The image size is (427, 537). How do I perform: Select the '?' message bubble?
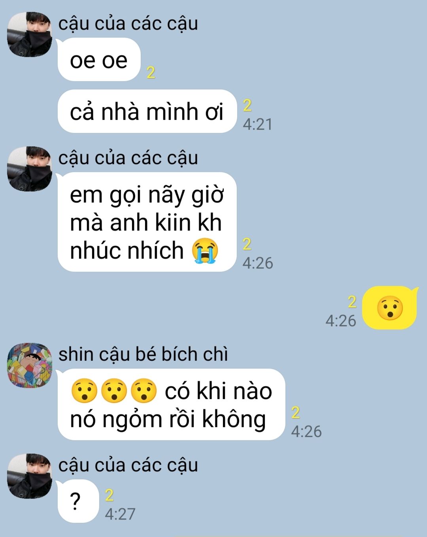point(78,501)
